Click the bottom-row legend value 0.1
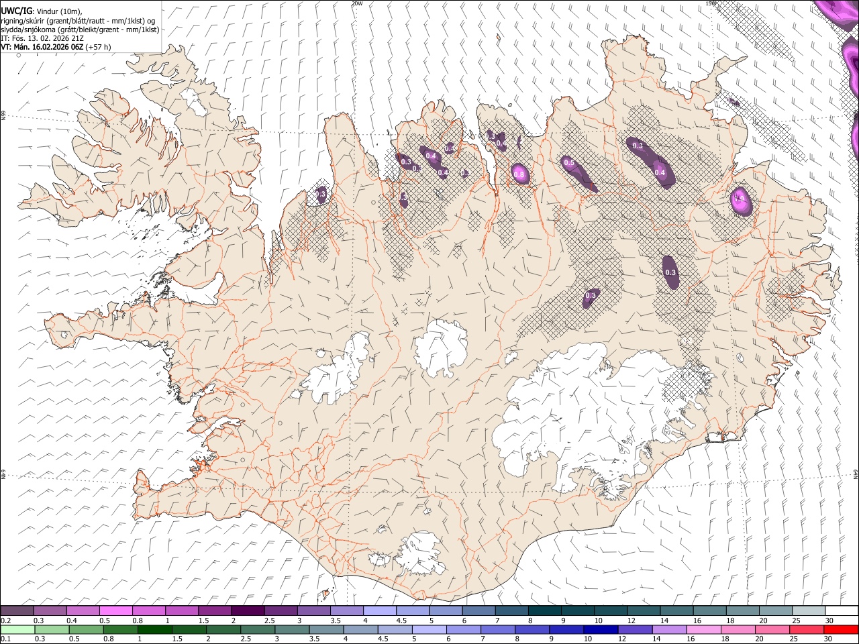This screenshot has height=644, width=859. pyautogui.click(x=6, y=639)
